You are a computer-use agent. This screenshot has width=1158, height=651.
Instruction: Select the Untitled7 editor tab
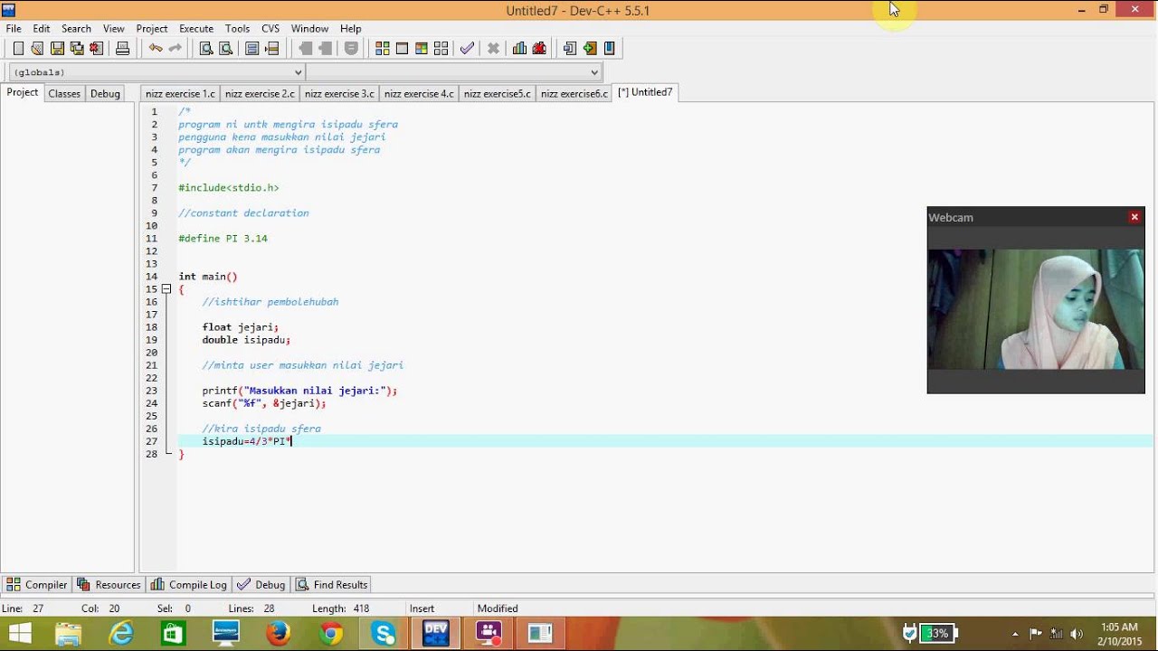point(645,92)
